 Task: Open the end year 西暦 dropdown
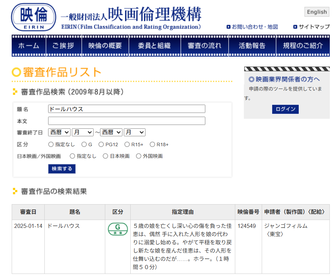click(x=111, y=132)
